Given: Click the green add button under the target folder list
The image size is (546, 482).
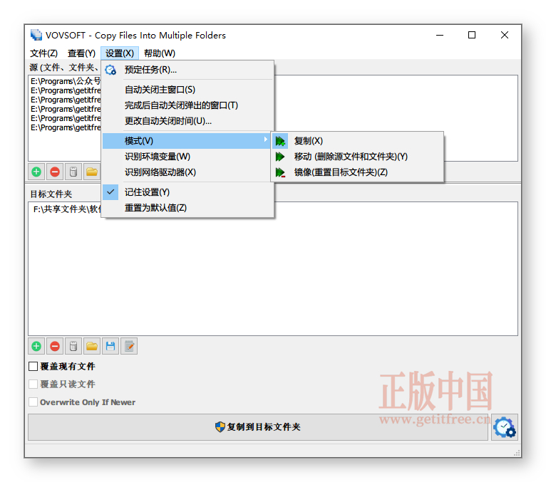Looking at the screenshot, I should 36,347.
